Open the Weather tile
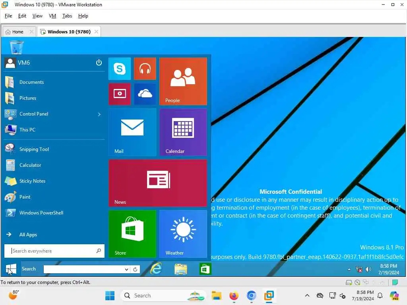 pos(183,234)
